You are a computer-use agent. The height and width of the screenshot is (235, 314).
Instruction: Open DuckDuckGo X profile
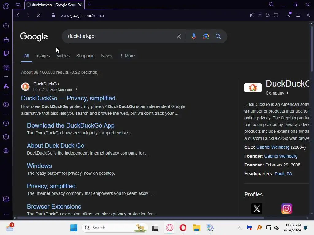(257, 209)
